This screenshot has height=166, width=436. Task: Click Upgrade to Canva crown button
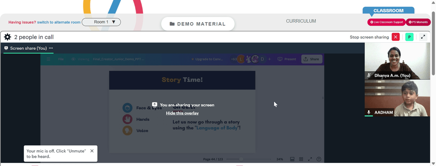207,59
